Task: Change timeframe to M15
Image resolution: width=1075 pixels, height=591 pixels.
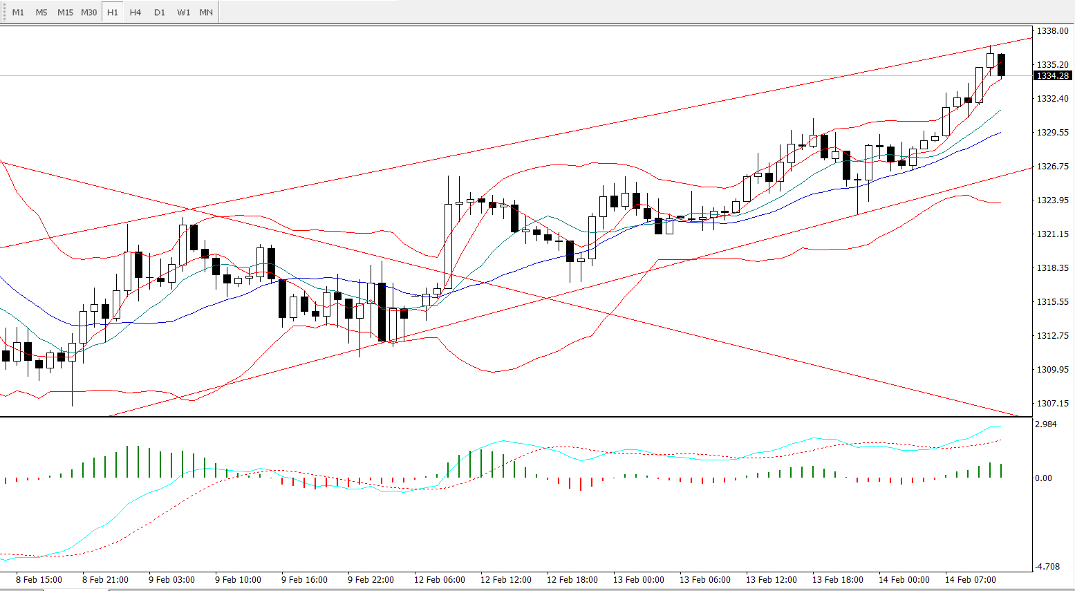Action: [x=65, y=12]
